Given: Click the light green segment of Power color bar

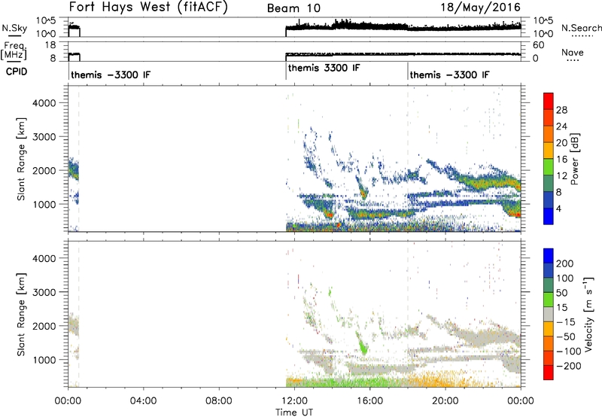Looking at the screenshot, I should pyautogui.click(x=549, y=166).
